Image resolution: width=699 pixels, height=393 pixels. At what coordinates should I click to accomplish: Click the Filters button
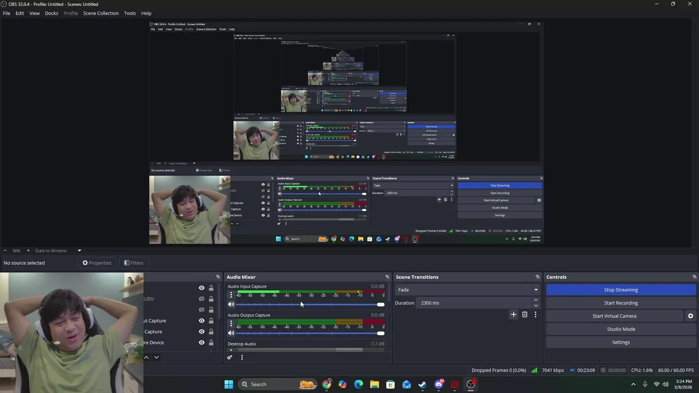(x=133, y=263)
